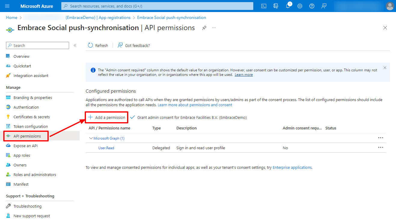Collapse the left navigation menu
Viewport: 396px width, 223px height.
coord(75,45)
